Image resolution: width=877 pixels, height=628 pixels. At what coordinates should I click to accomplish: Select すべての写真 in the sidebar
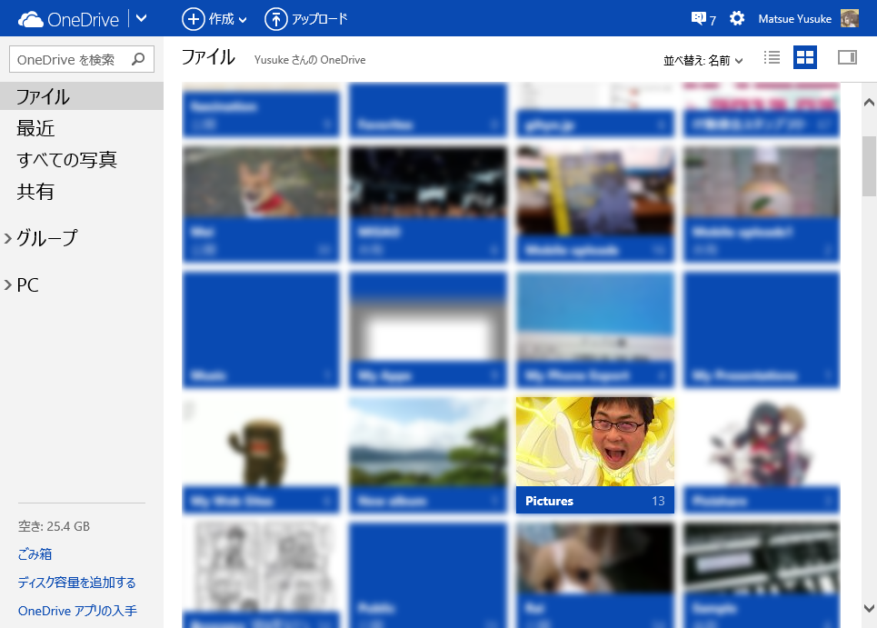pyautogui.click(x=66, y=161)
